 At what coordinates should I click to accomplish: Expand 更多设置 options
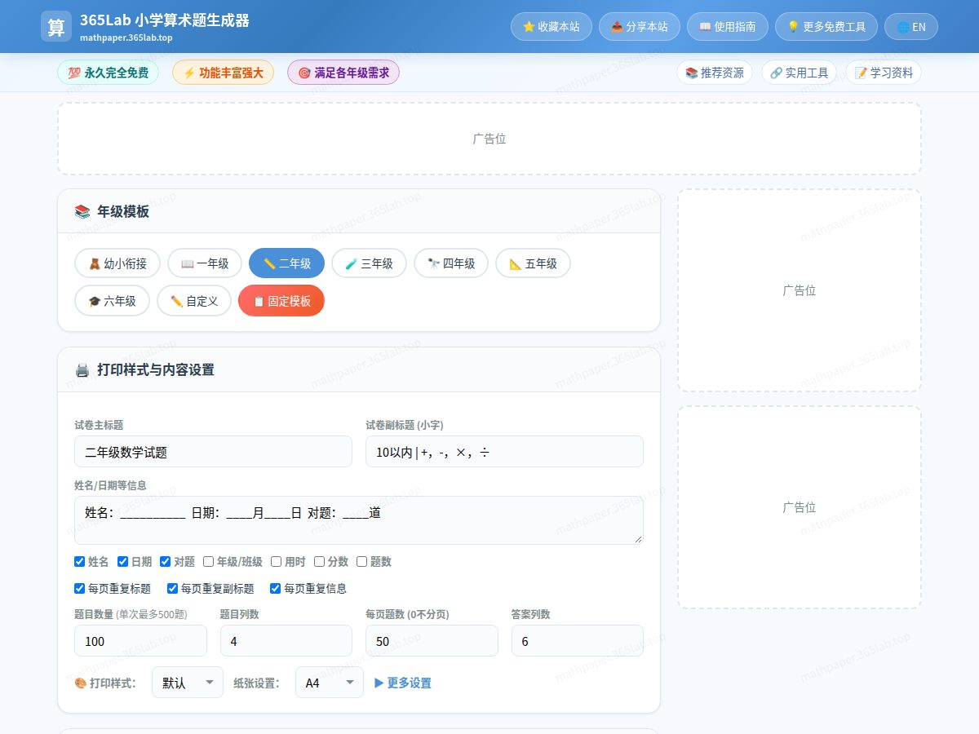pos(403,683)
